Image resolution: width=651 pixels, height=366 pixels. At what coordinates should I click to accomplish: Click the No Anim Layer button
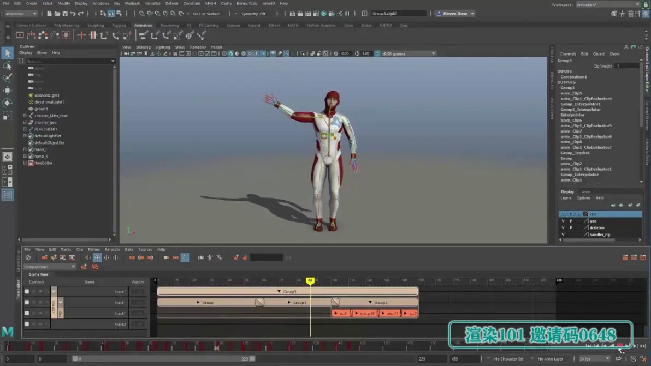point(551,359)
